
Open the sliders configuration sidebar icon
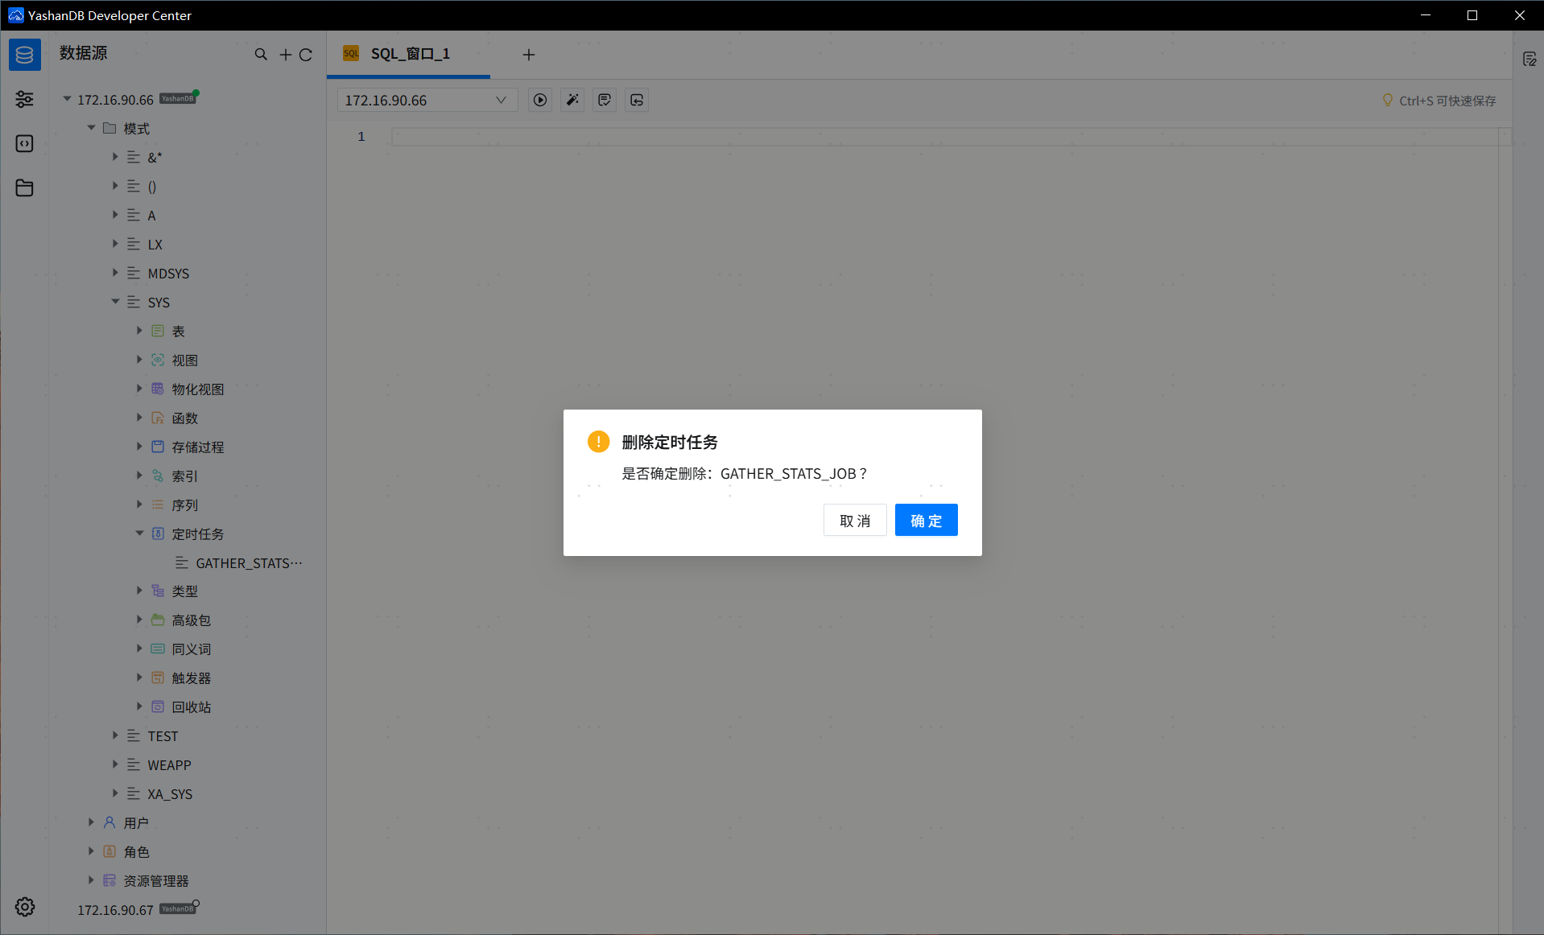pos(25,99)
